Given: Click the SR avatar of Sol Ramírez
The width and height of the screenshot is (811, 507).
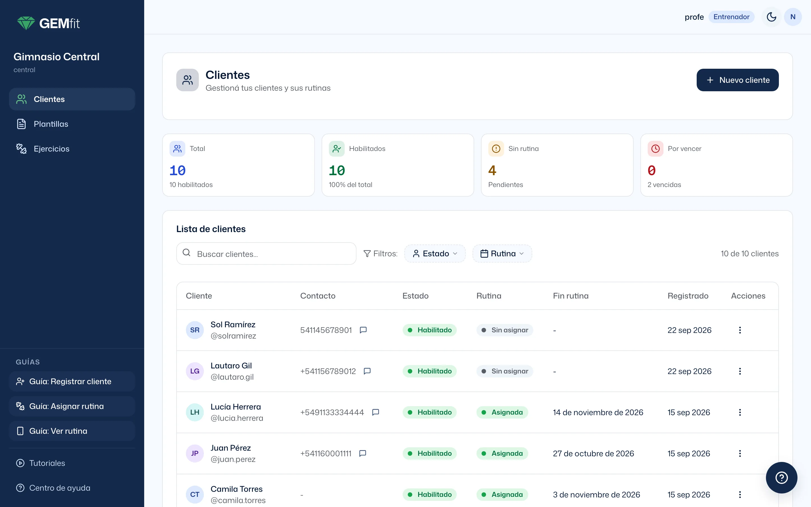Looking at the screenshot, I should (x=195, y=330).
